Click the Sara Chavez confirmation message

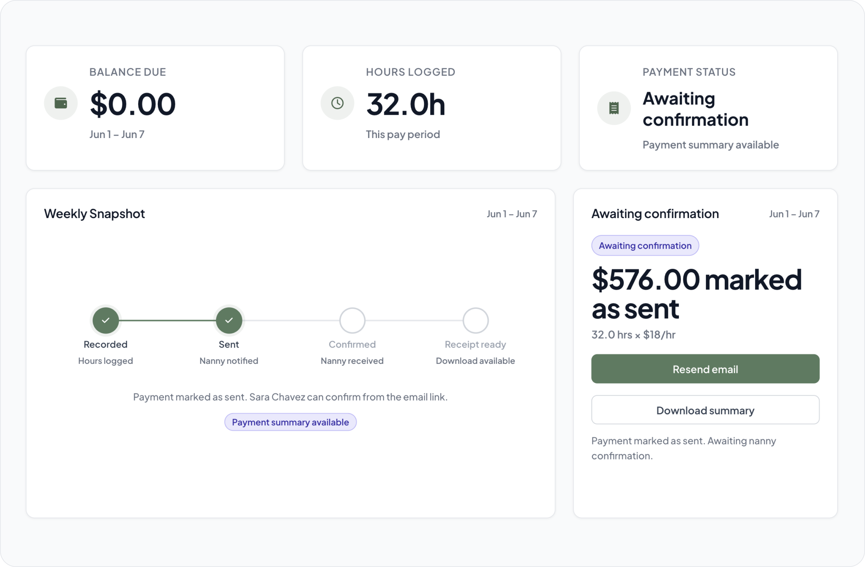click(x=290, y=397)
